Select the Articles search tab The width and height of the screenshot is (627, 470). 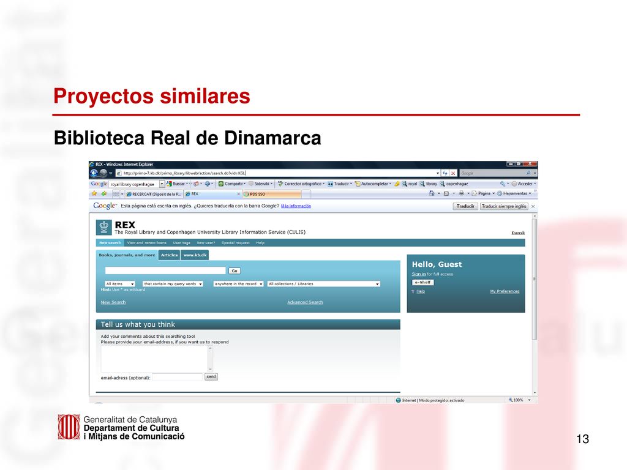pyautogui.click(x=169, y=255)
